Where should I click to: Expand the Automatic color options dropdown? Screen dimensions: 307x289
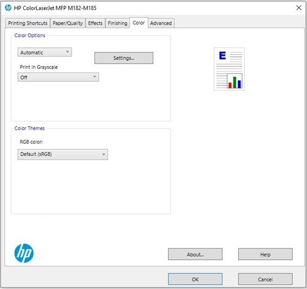(45, 52)
